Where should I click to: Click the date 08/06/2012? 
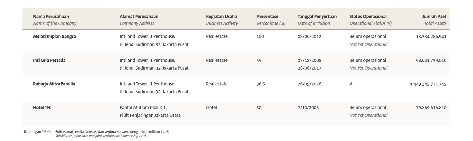[x=310, y=36]
